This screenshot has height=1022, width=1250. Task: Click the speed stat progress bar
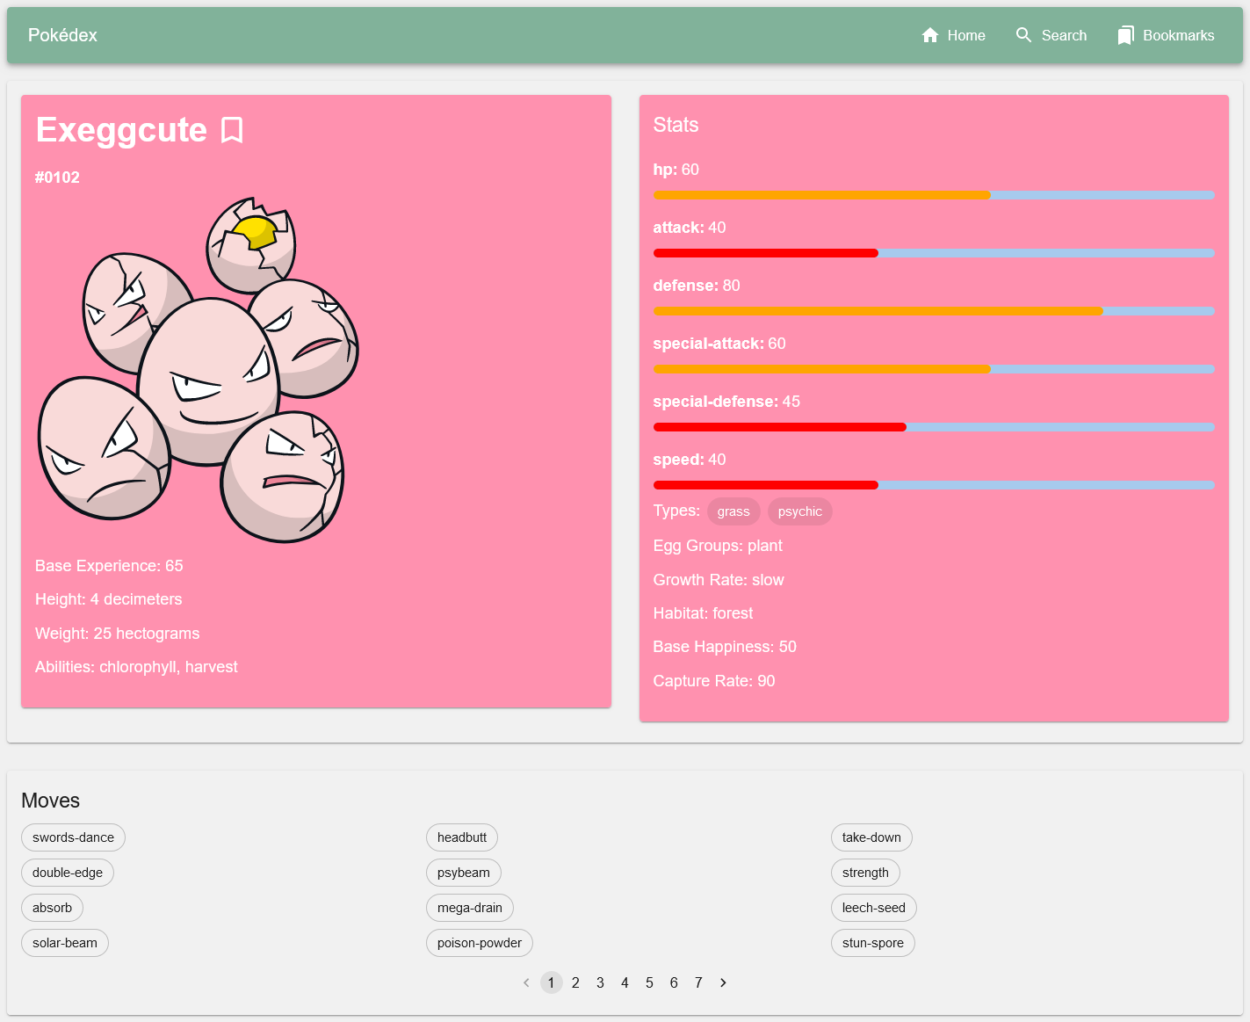pos(934,485)
